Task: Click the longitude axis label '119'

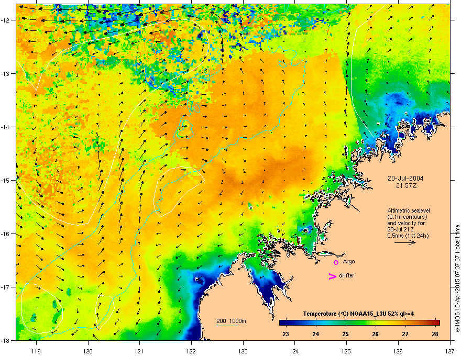Action: click(x=36, y=351)
